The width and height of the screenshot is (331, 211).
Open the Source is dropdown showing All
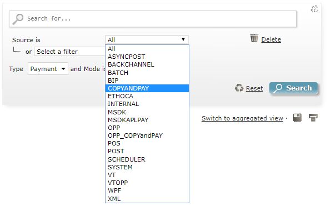click(147, 39)
